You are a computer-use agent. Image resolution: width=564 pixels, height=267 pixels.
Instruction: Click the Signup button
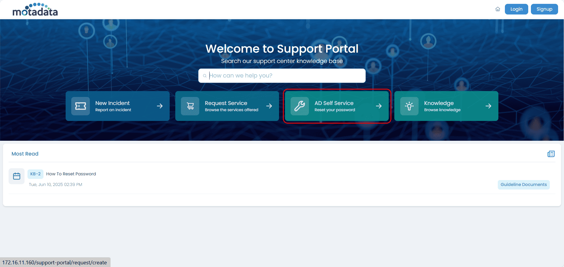tap(544, 9)
